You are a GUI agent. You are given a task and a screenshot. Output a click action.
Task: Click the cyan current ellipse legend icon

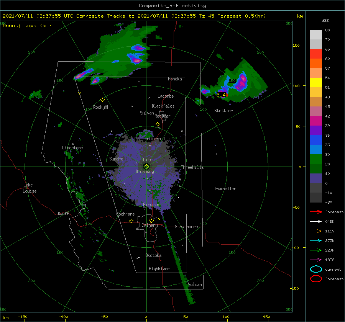(316, 269)
